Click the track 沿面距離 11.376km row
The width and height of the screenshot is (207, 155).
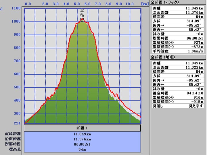(x=178, y=12)
